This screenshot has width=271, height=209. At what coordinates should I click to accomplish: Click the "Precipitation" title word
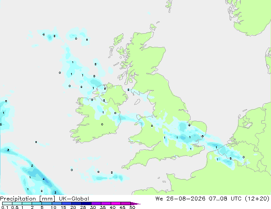pos(18,199)
